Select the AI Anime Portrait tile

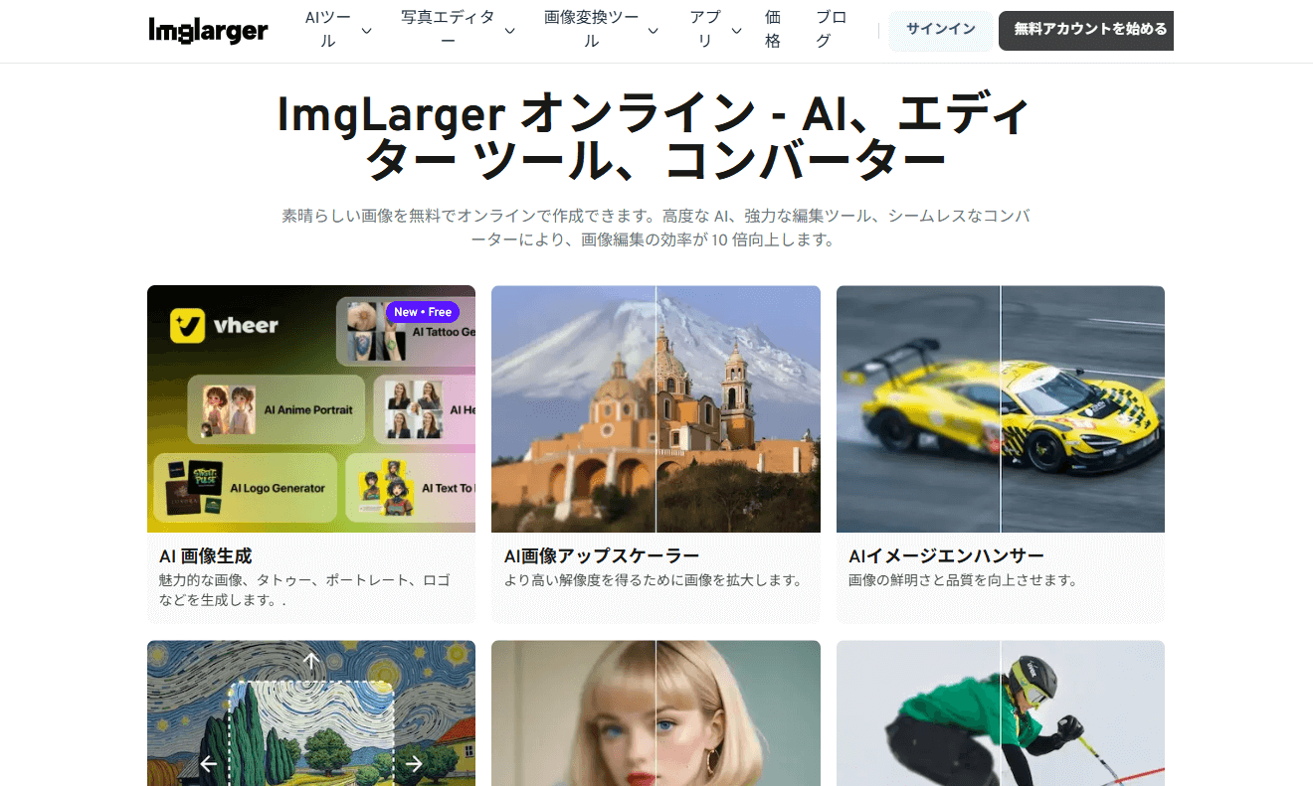click(277, 409)
